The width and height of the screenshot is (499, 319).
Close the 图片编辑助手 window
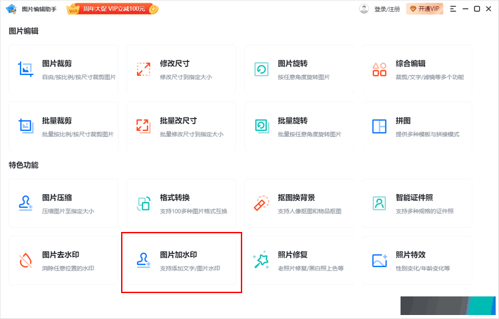[488, 9]
